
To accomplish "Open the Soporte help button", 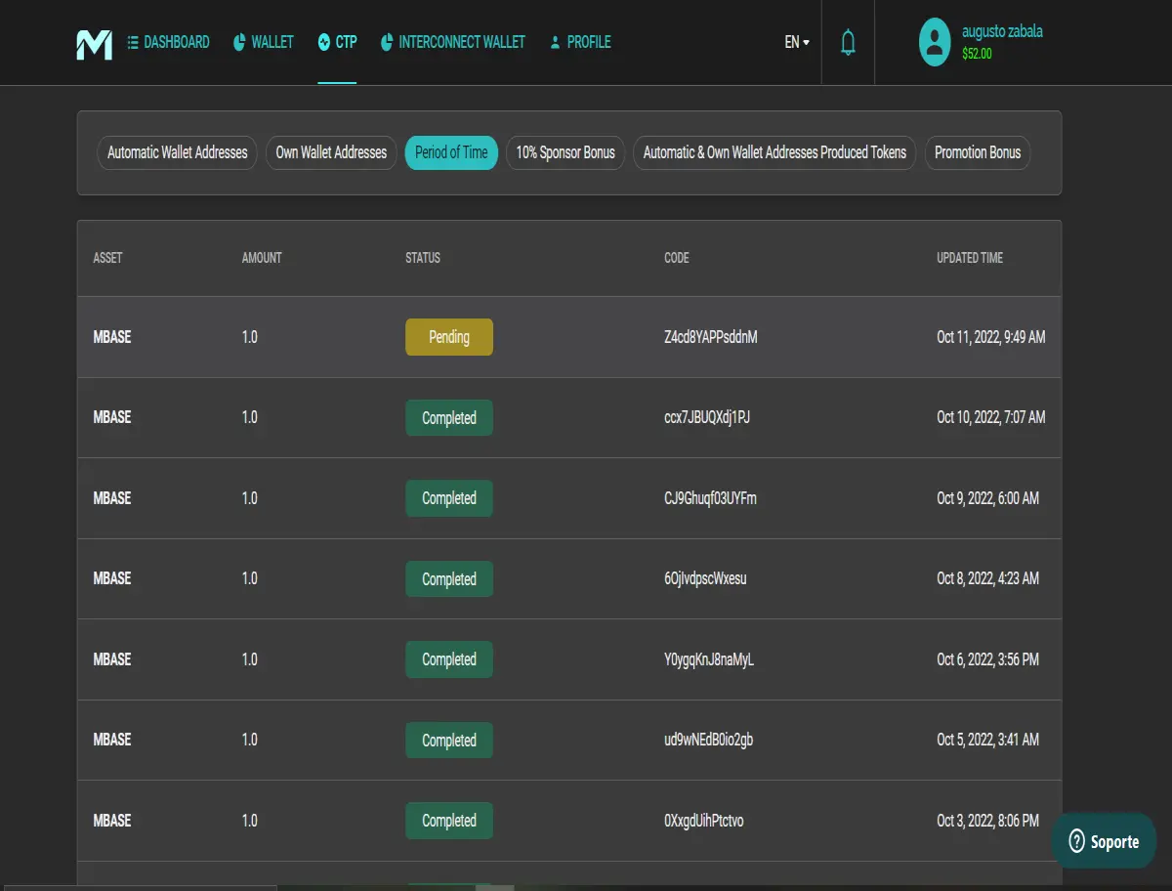I will [x=1104, y=841].
